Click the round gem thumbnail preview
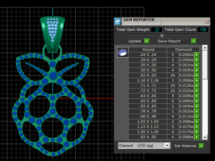 123,52
